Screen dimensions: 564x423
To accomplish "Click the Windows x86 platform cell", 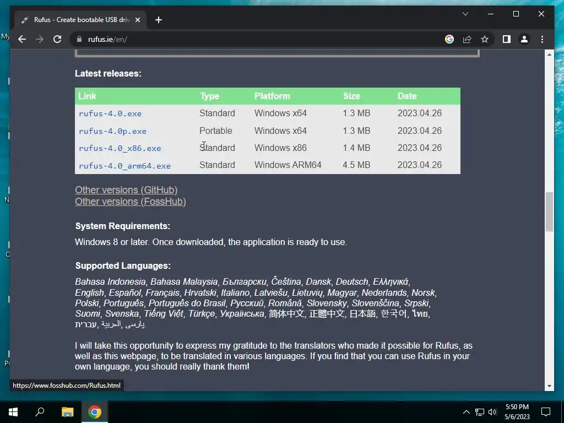I will 280,148.
